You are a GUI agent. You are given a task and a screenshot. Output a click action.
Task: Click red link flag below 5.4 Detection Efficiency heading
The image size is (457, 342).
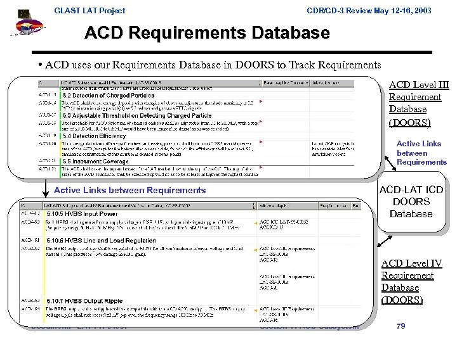[261, 142]
